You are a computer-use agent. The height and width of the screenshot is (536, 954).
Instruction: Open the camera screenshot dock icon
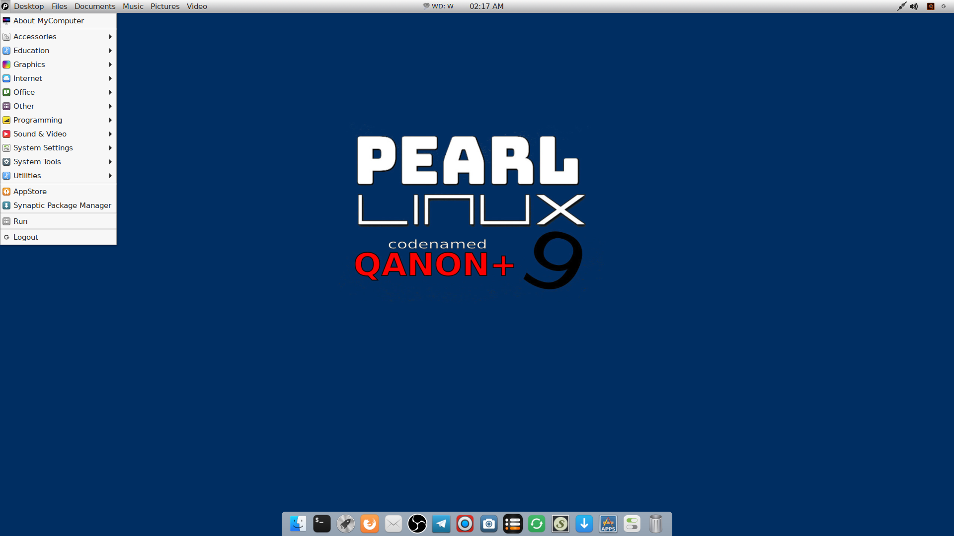click(x=489, y=524)
